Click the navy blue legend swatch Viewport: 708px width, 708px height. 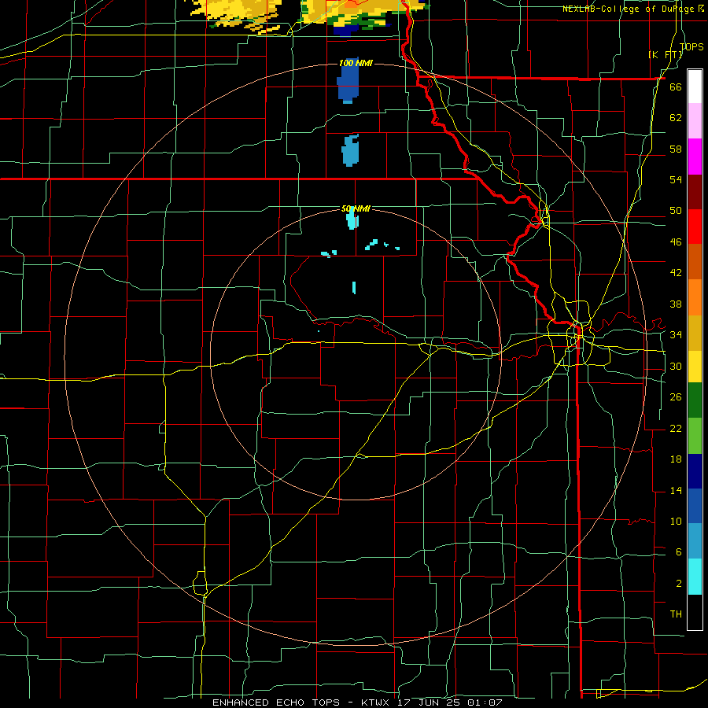coord(695,471)
